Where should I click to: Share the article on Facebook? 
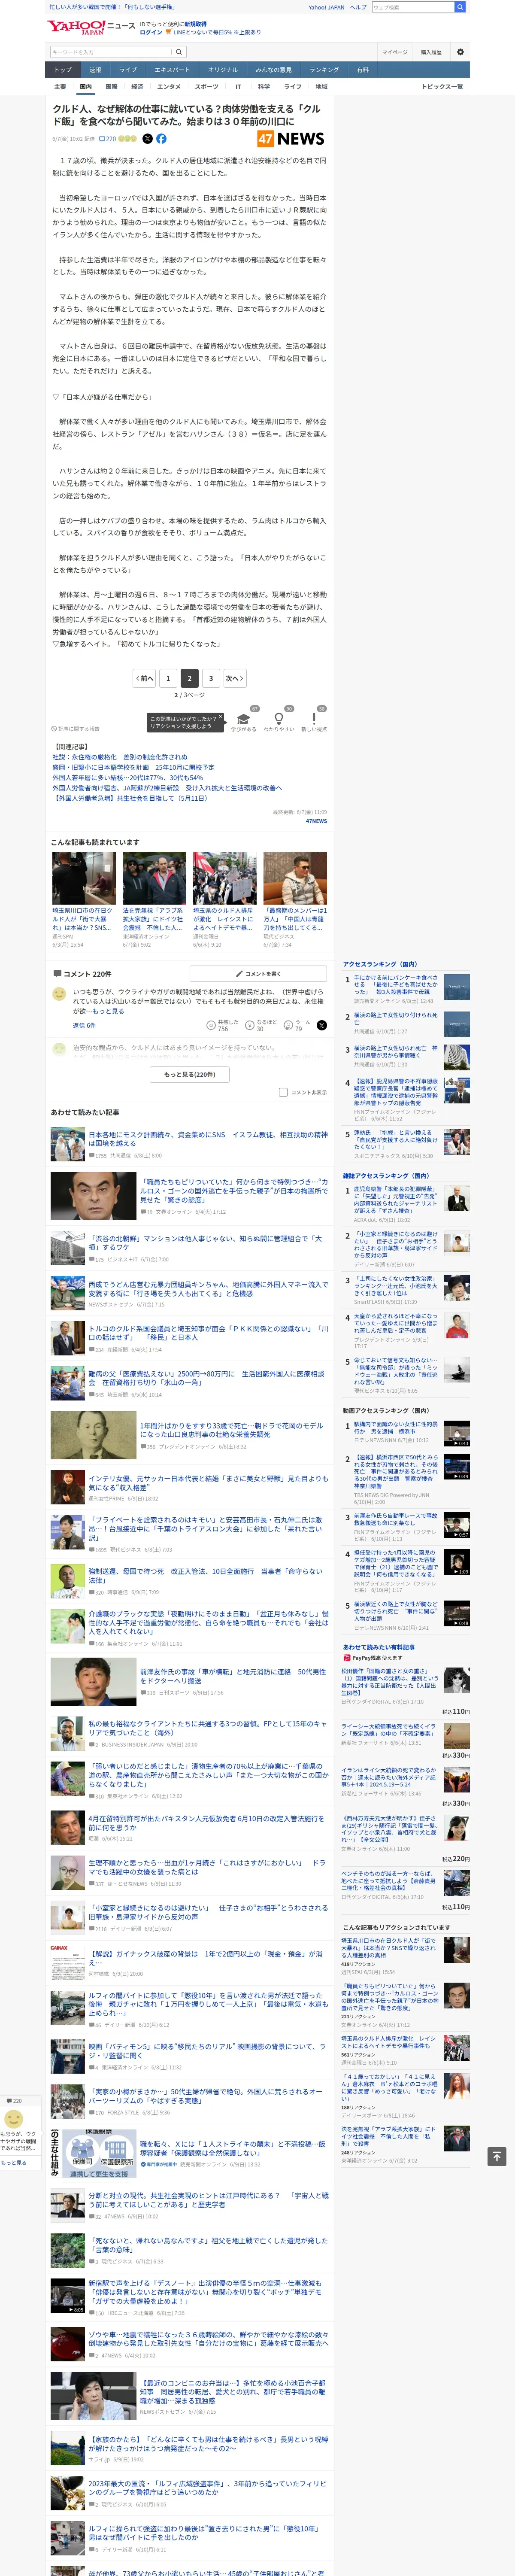(161, 139)
